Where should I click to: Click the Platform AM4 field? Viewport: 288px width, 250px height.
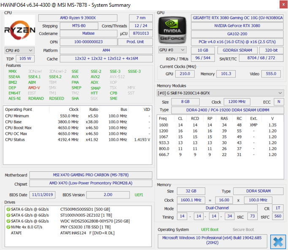[106, 50]
